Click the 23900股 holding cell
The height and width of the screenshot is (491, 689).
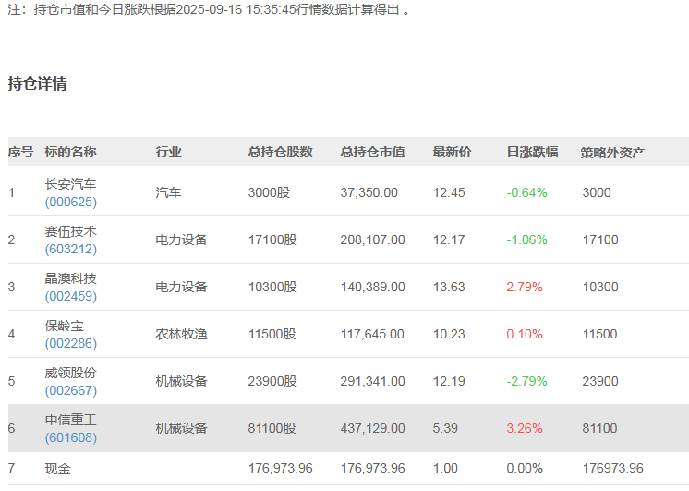(272, 381)
